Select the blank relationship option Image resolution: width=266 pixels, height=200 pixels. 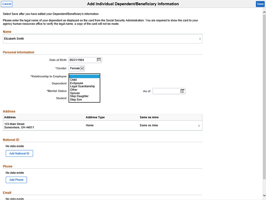[84, 77]
